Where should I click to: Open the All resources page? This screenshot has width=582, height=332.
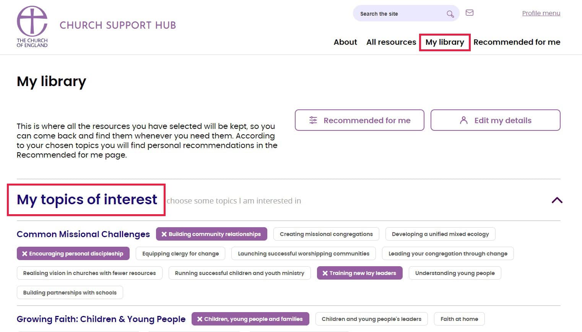click(x=391, y=42)
